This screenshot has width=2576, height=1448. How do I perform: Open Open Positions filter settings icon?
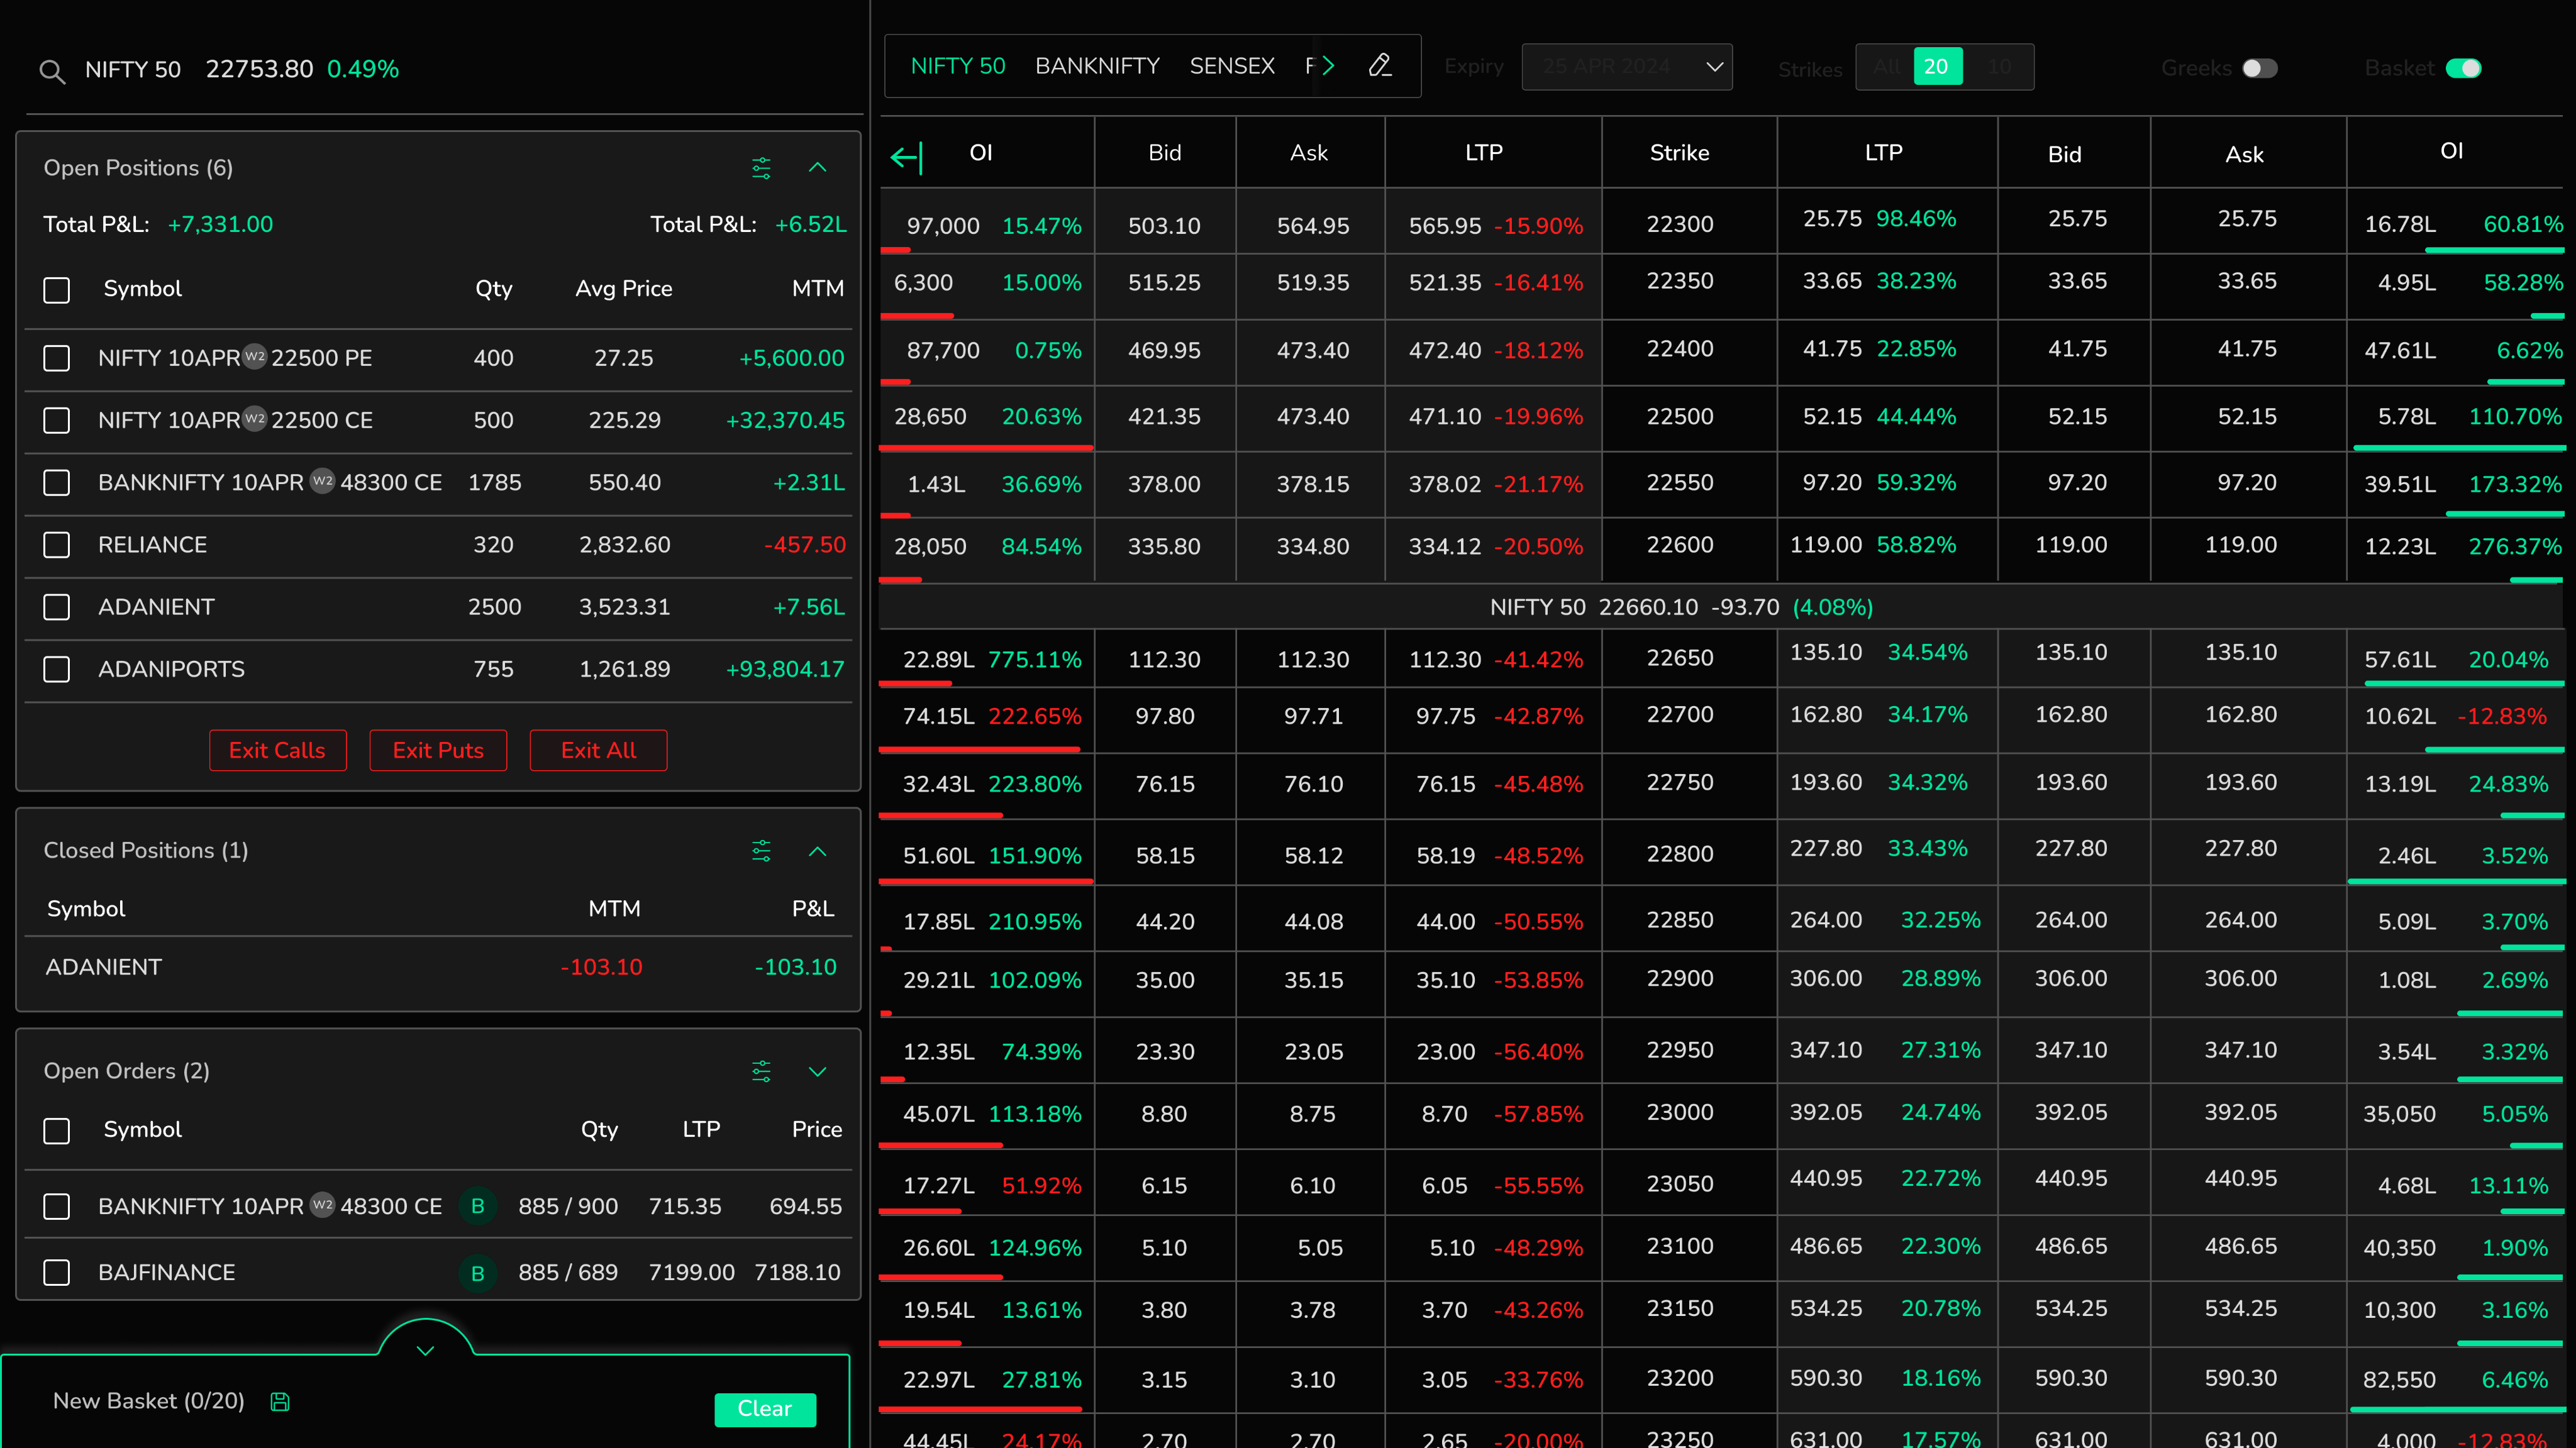pyautogui.click(x=761, y=168)
